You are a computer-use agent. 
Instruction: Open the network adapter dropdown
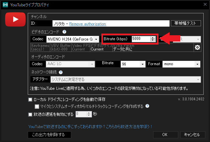point(126,79)
